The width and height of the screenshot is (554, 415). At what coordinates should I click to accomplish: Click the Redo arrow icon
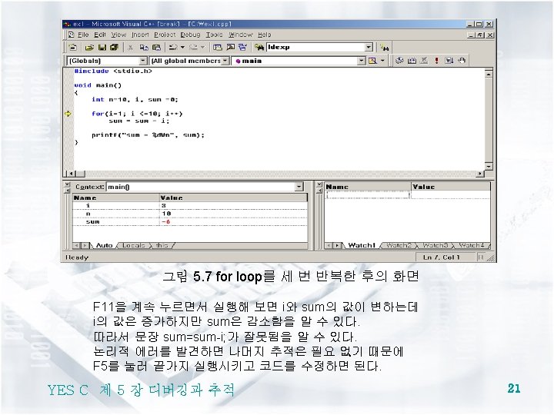(194, 48)
